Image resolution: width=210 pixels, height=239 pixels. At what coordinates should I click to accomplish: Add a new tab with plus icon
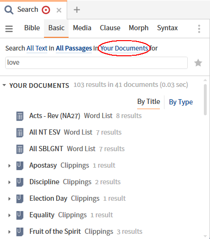click(x=77, y=10)
